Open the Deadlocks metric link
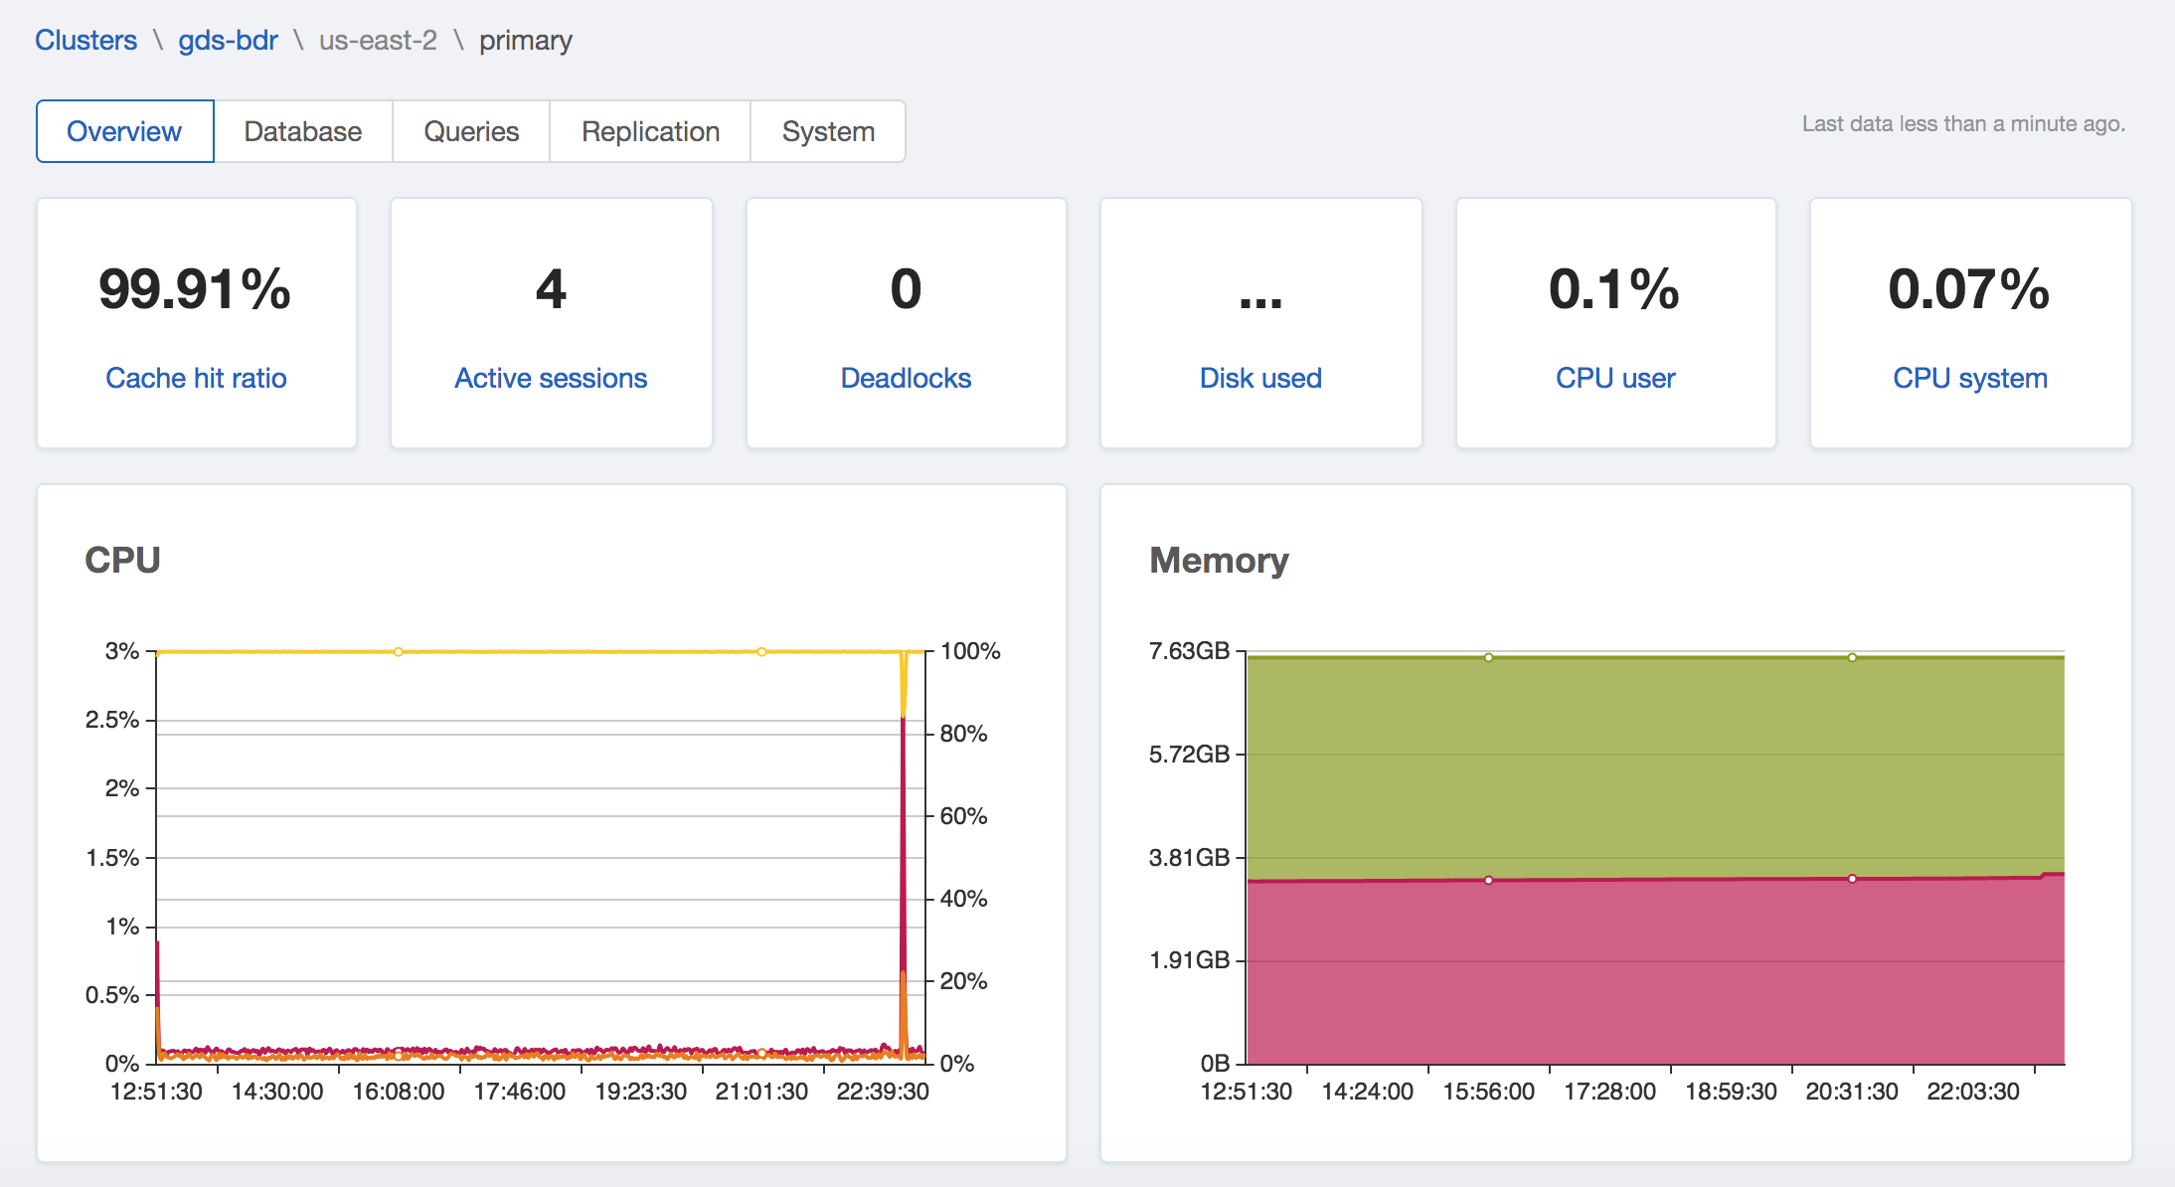The height and width of the screenshot is (1187, 2175). [x=906, y=378]
